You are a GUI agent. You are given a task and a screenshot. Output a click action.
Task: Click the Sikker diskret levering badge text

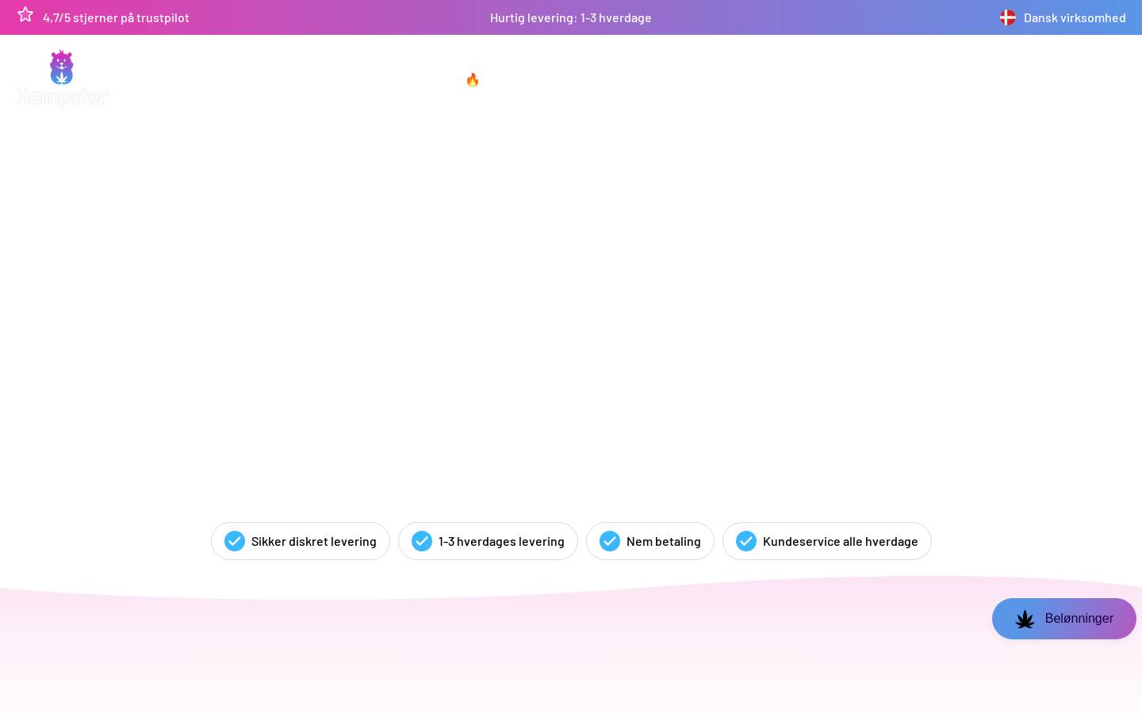(313, 541)
